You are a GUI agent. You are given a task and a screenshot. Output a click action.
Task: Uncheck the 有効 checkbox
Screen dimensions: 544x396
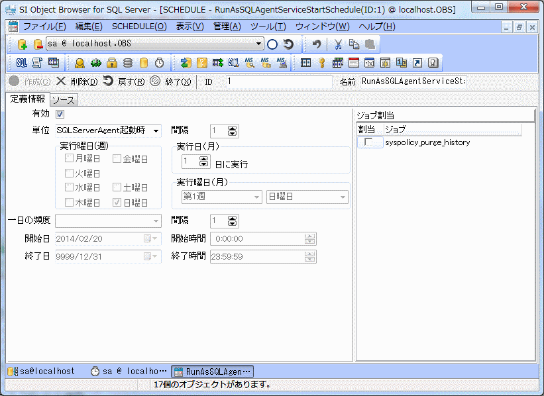tap(60, 115)
